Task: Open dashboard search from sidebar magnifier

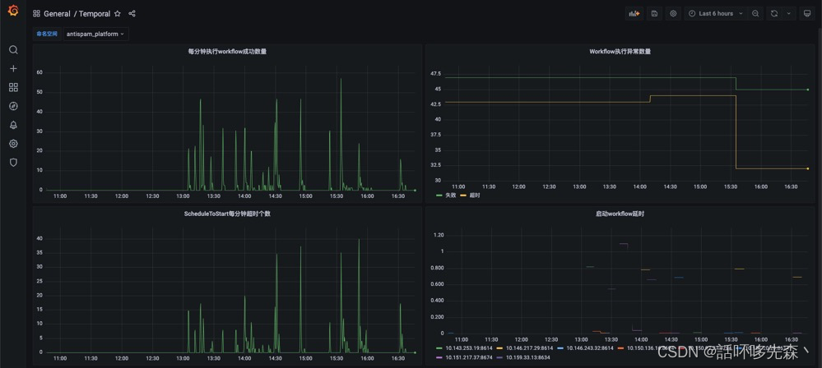Action: tap(14, 50)
